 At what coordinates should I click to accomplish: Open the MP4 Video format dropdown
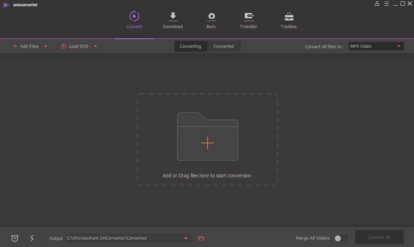point(376,46)
